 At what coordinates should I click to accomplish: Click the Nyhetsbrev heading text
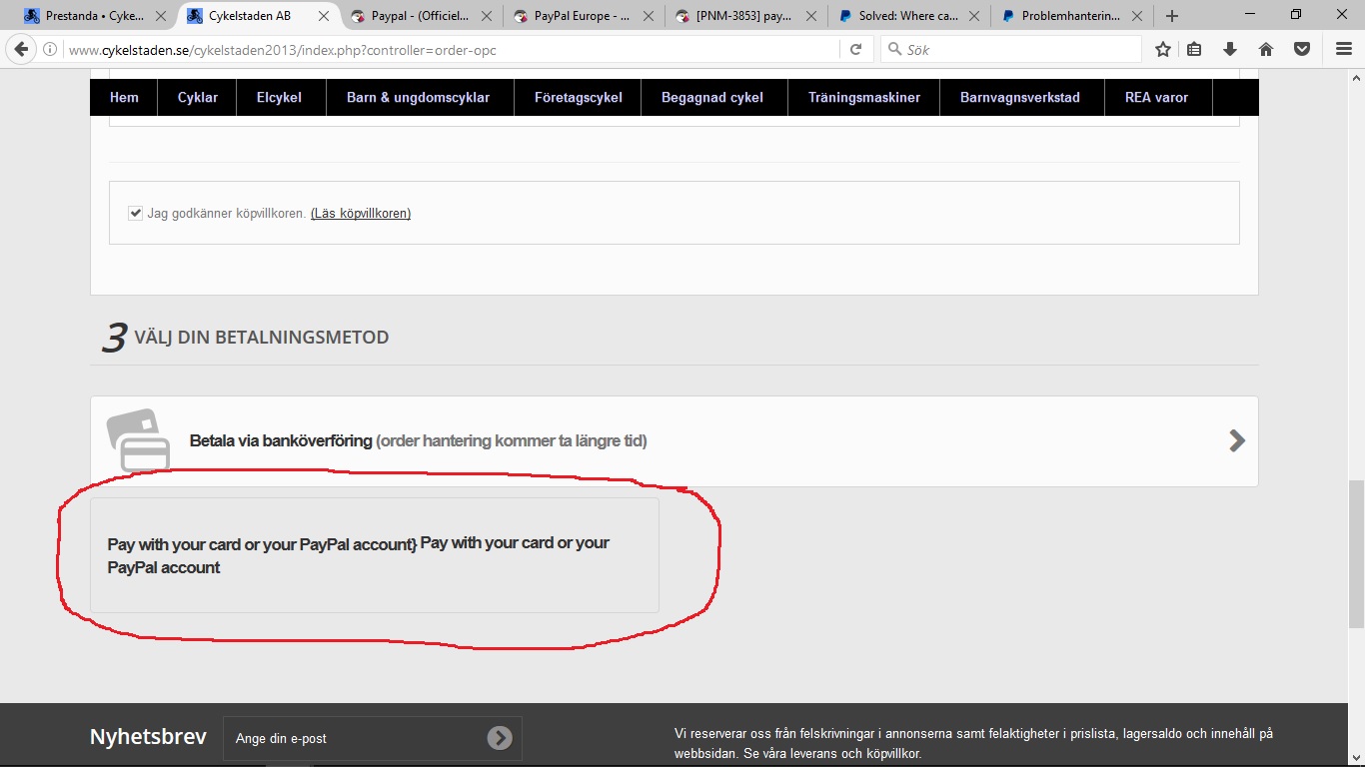click(148, 737)
